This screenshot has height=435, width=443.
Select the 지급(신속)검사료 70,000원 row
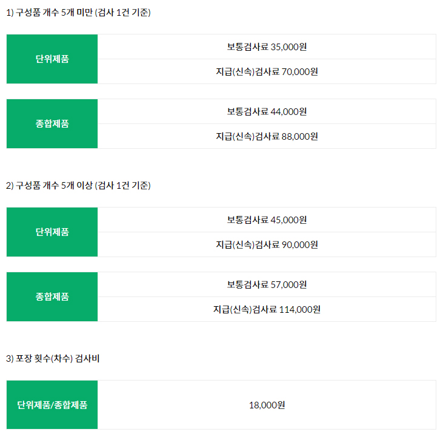267,71
